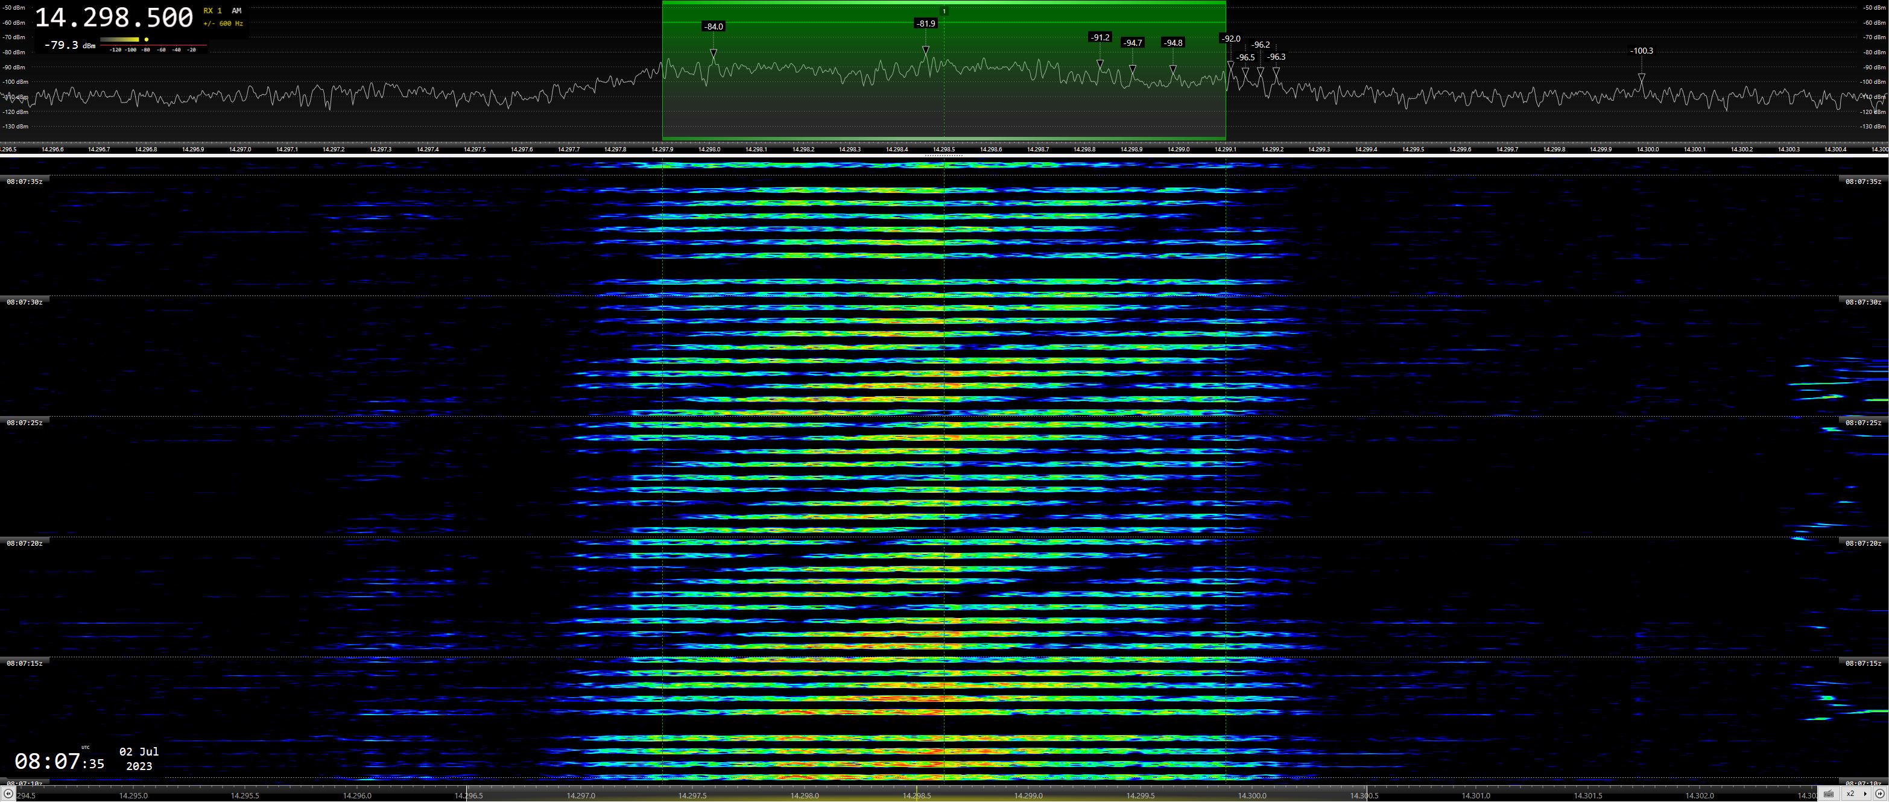Open the x2 zoom level dropdown
The width and height of the screenshot is (1889, 802).
click(x=1855, y=794)
